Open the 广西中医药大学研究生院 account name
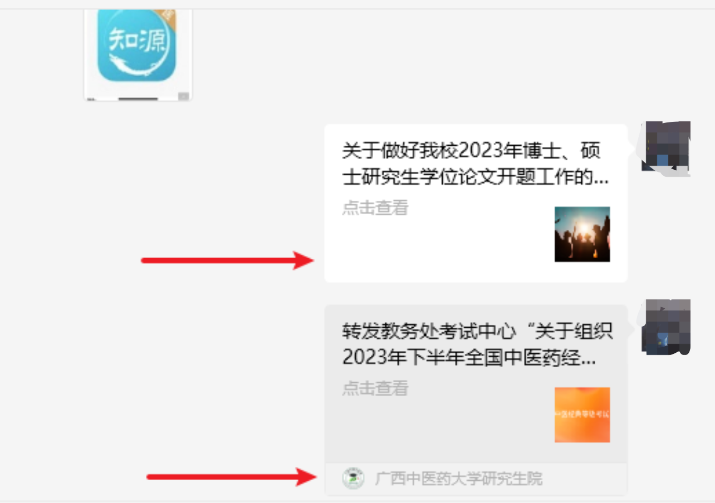 tap(459, 479)
